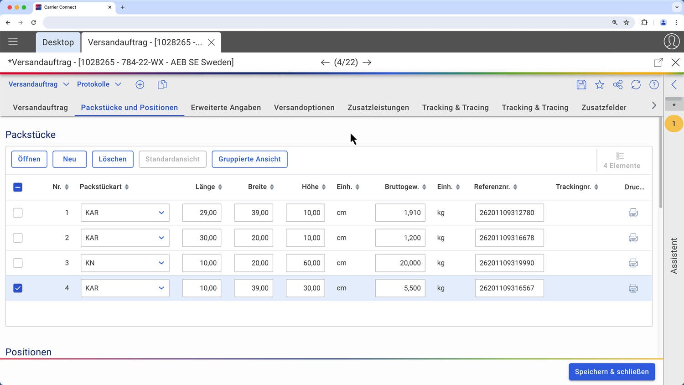684x385 pixels.
Task: Refresh the record using the sync icon
Action: [636, 84]
